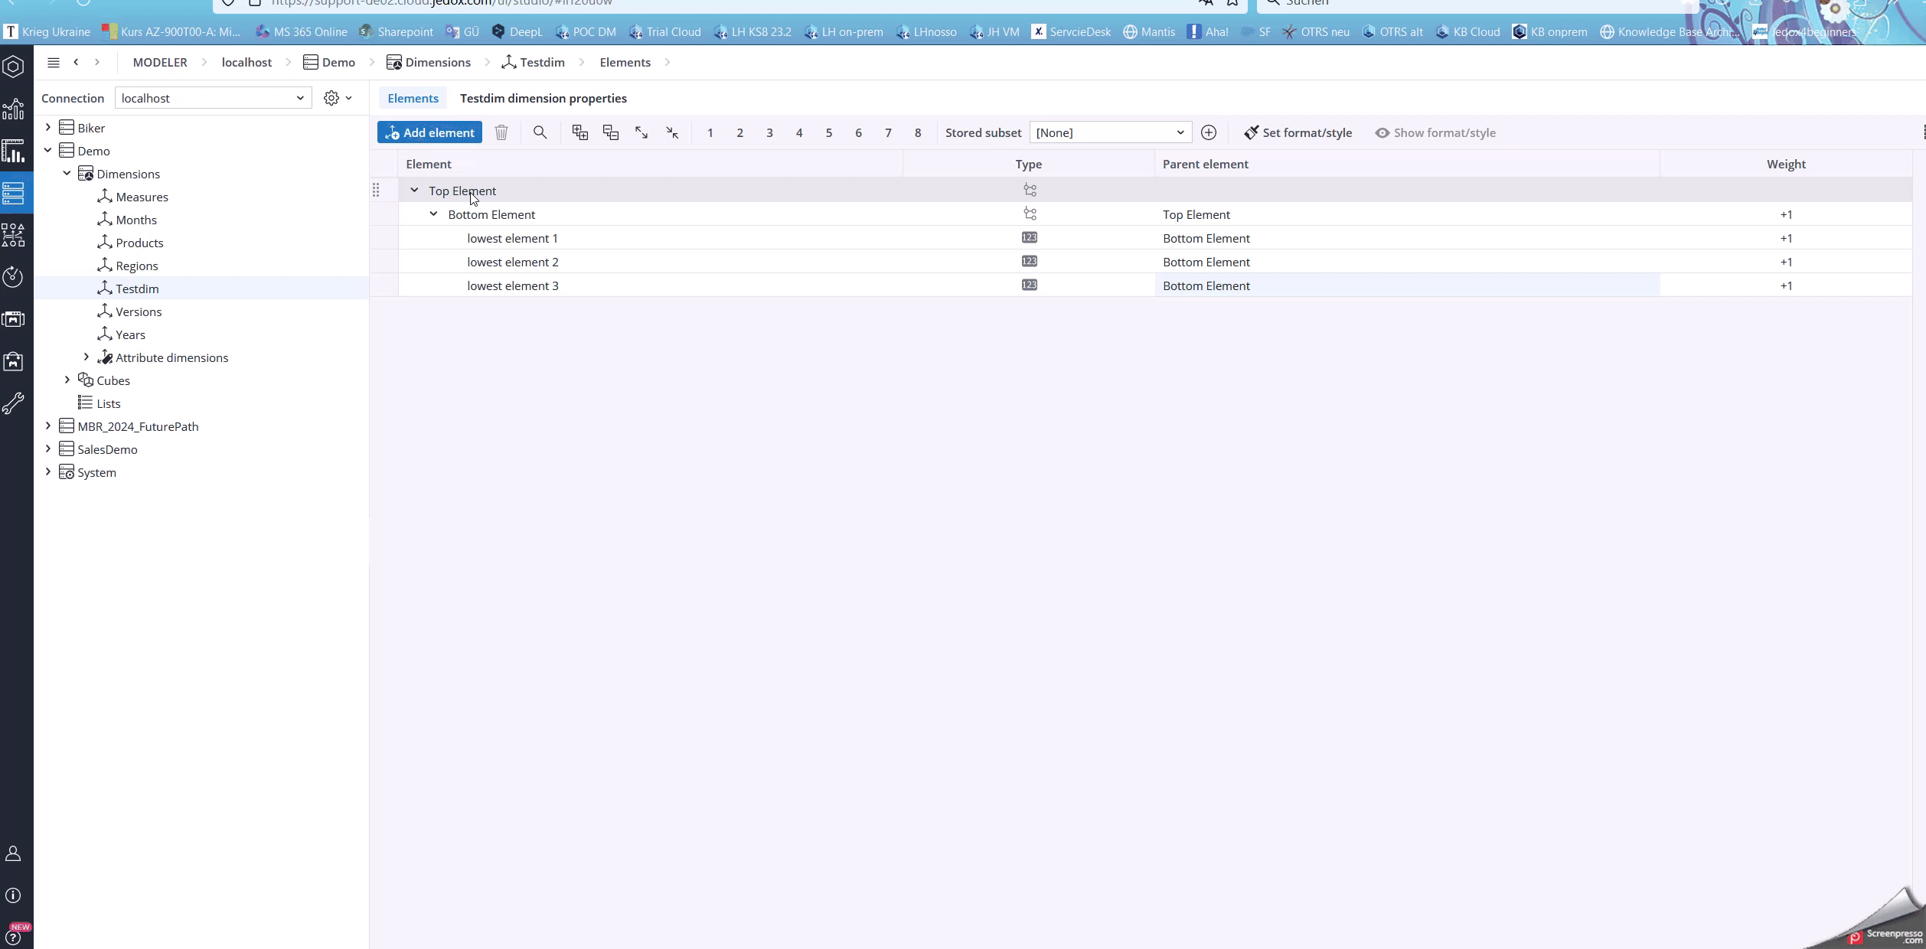Open the localhost Connection dropdown

[213, 98]
